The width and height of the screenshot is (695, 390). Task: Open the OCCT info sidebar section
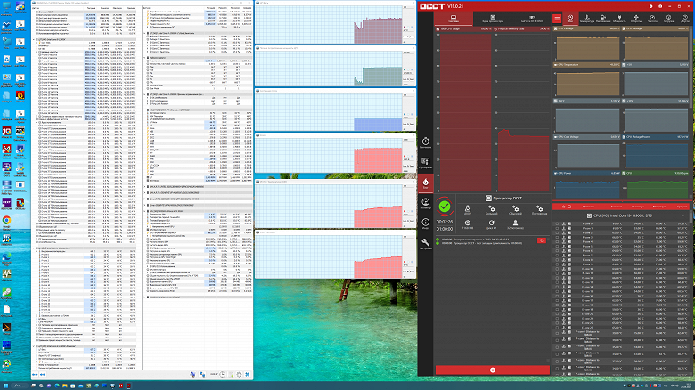click(x=426, y=223)
